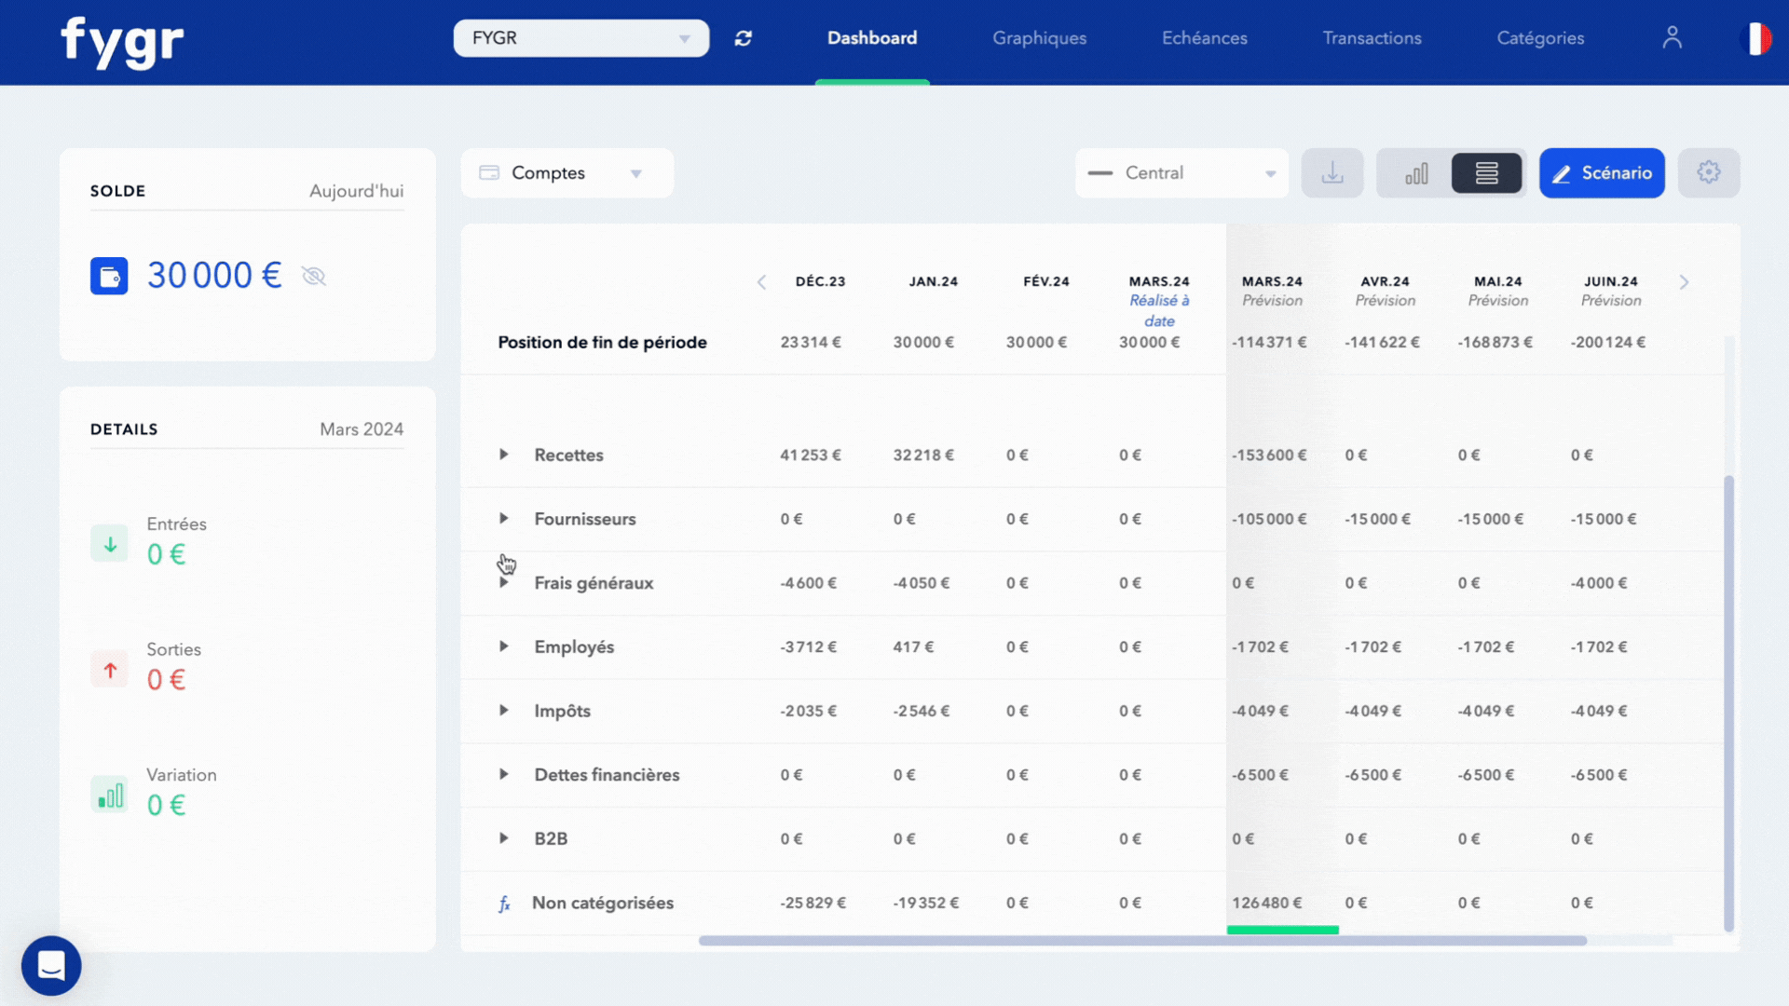This screenshot has height=1006, width=1789.
Task: Click the Position de fin de période label
Action: tap(602, 342)
